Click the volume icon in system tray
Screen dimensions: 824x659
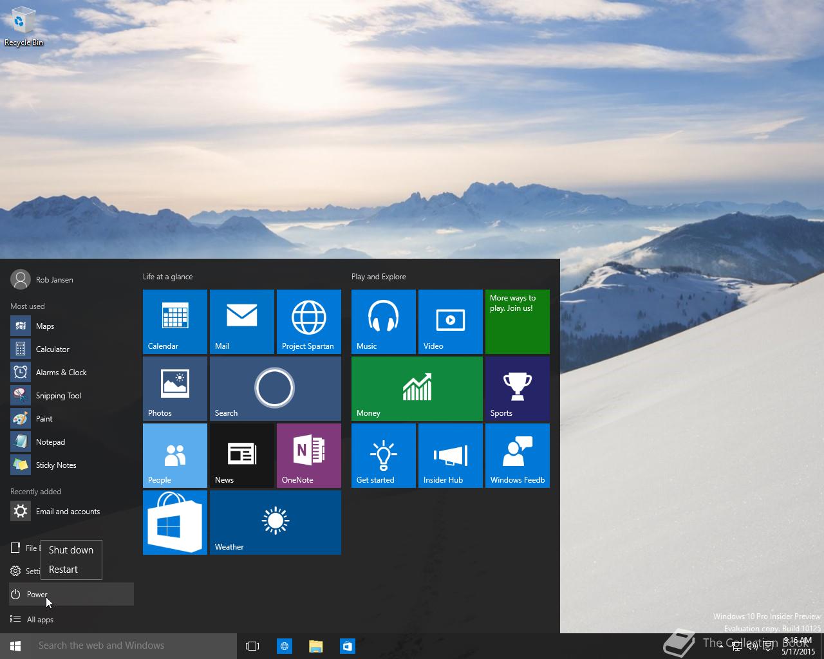point(752,646)
